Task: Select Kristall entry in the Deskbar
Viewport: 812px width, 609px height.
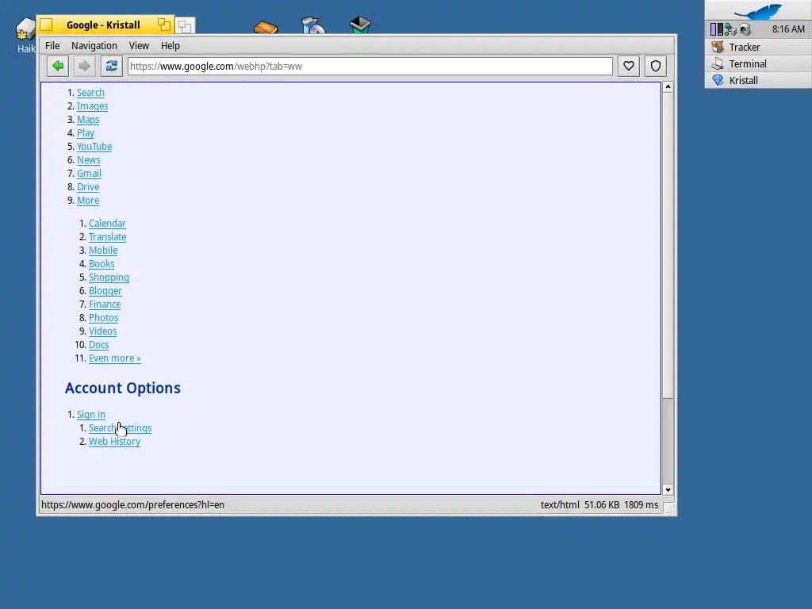Action: click(x=758, y=80)
